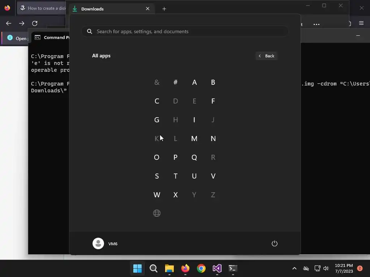Open Visual Studio from taskbar

(x=217, y=268)
